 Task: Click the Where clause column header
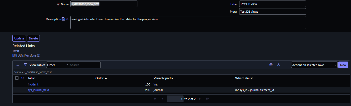click(244, 78)
